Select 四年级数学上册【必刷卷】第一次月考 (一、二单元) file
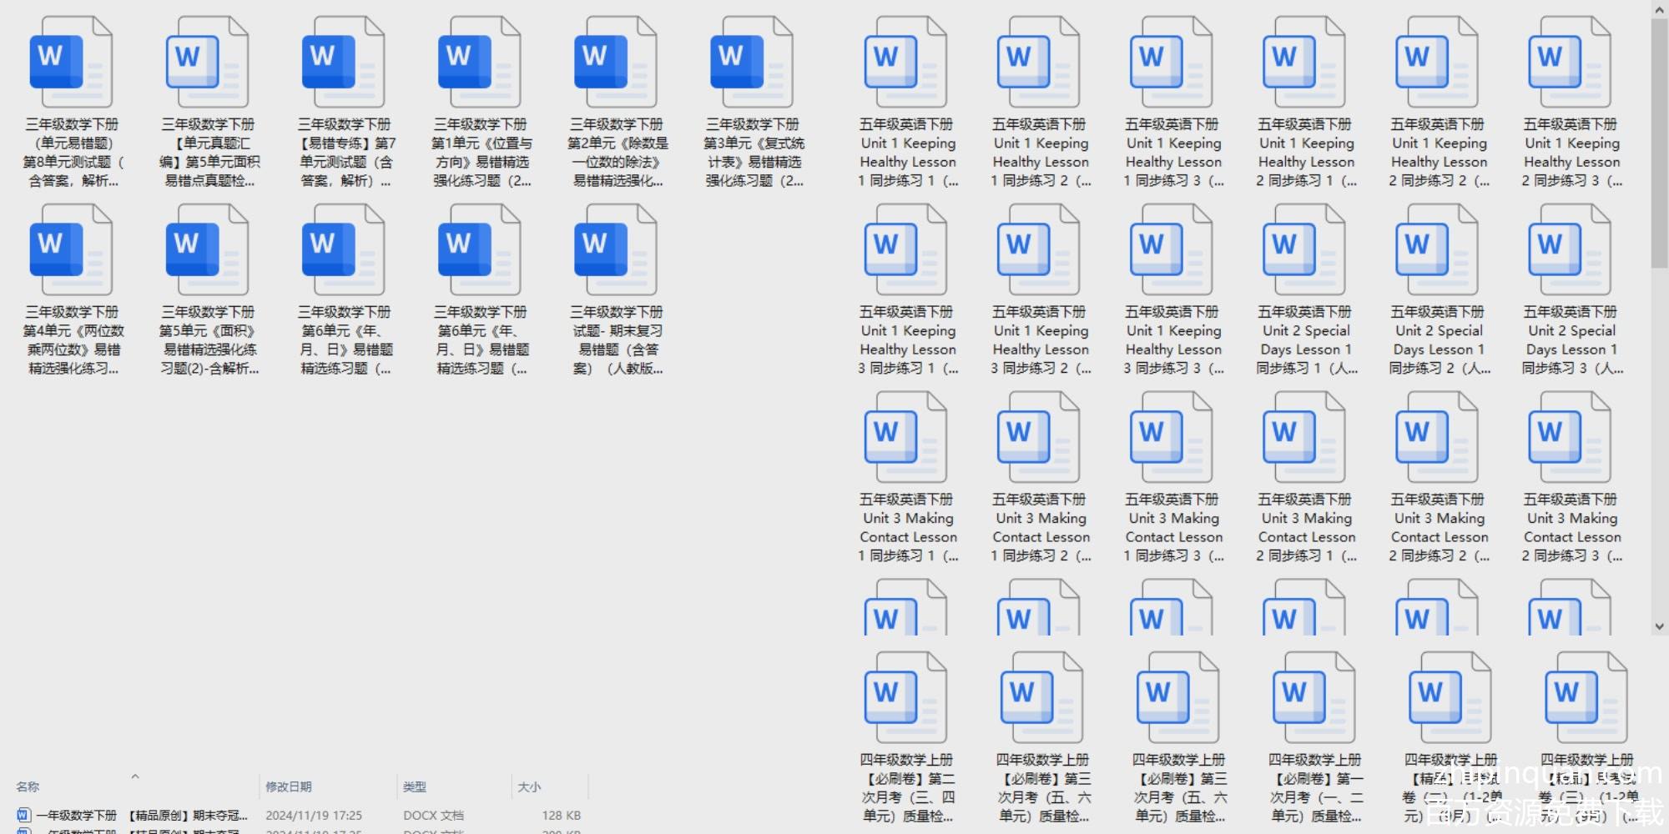The image size is (1669, 834). click(1314, 699)
